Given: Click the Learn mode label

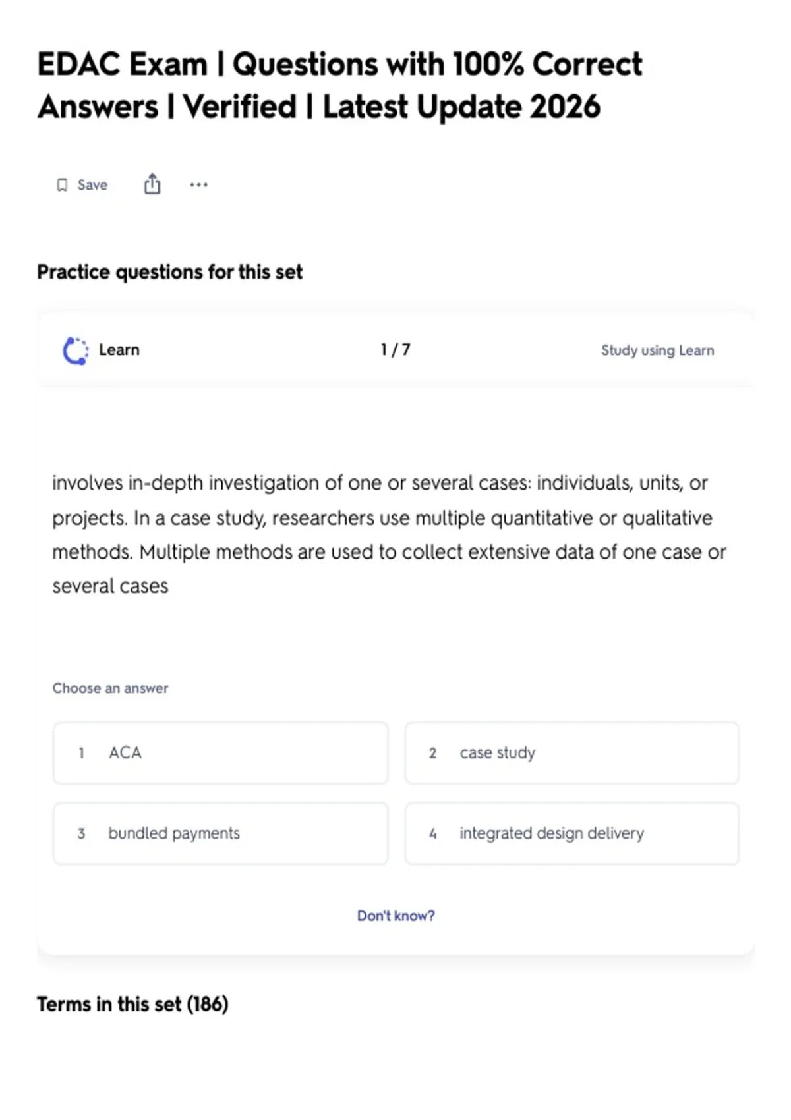Looking at the screenshot, I should tap(119, 350).
